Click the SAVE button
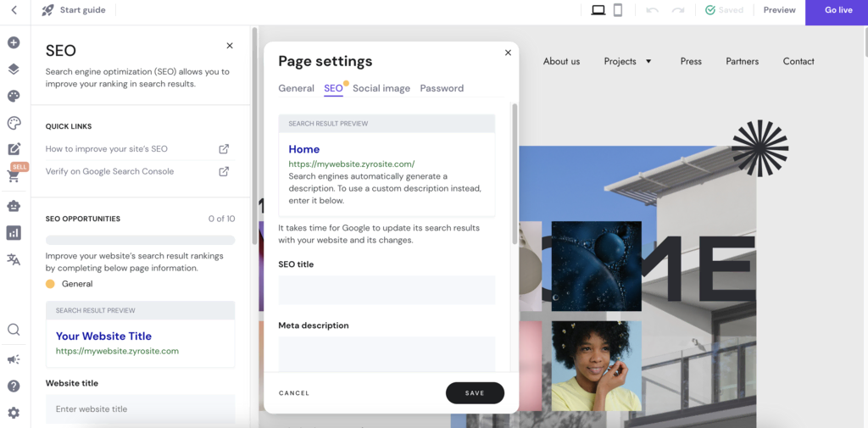The height and width of the screenshot is (428, 868). tap(475, 393)
